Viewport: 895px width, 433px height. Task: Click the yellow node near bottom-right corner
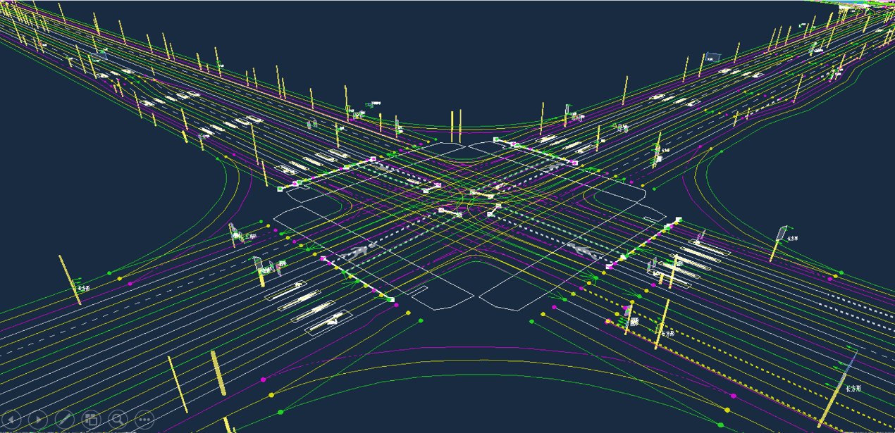pyautogui.click(x=727, y=410)
